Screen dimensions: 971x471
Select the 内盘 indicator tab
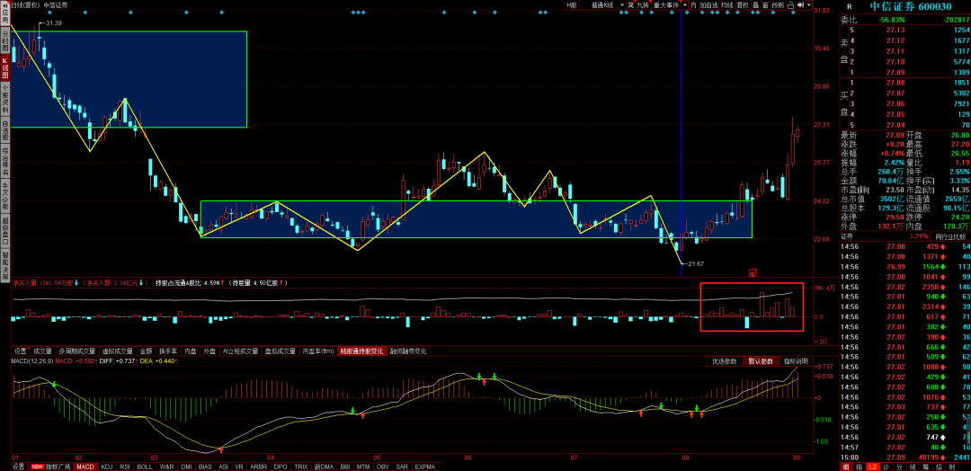192,351
